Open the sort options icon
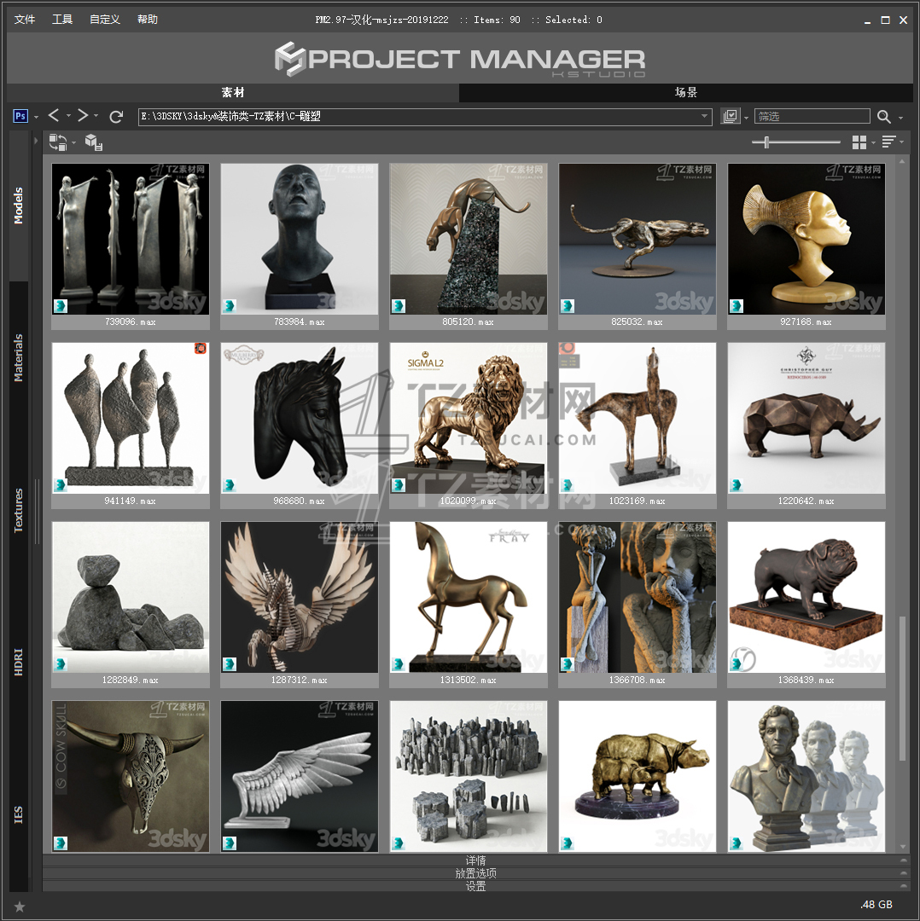The image size is (920, 921). click(888, 142)
